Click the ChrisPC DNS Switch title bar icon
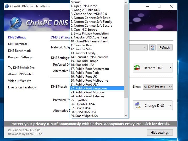 click(x=7, y=6)
